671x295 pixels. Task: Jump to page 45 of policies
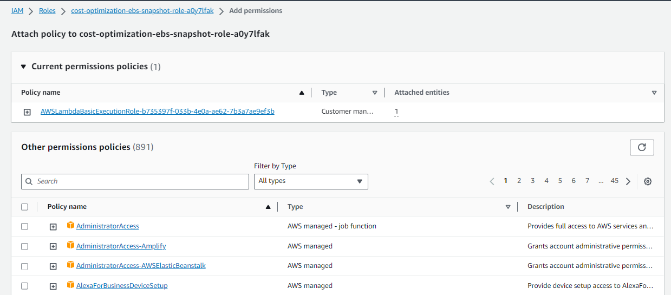[x=615, y=181]
